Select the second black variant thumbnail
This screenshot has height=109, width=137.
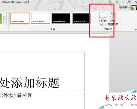81,18
